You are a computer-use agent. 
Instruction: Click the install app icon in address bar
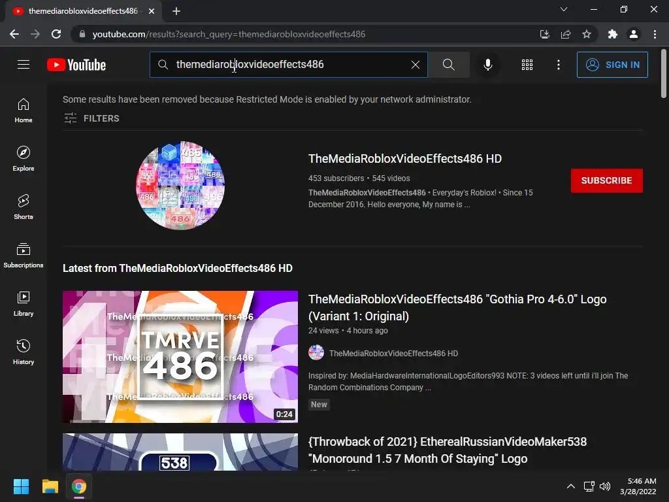point(544,34)
